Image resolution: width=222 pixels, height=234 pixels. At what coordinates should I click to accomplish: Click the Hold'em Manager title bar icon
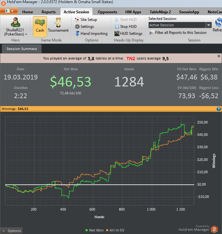click(3, 3)
